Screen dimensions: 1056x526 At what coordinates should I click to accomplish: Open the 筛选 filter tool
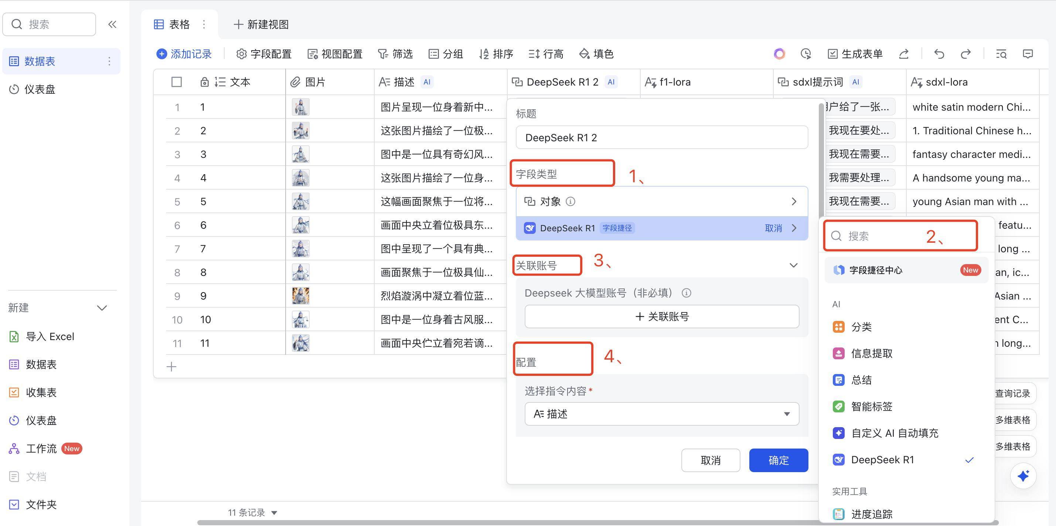pyautogui.click(x=395, y=53)
